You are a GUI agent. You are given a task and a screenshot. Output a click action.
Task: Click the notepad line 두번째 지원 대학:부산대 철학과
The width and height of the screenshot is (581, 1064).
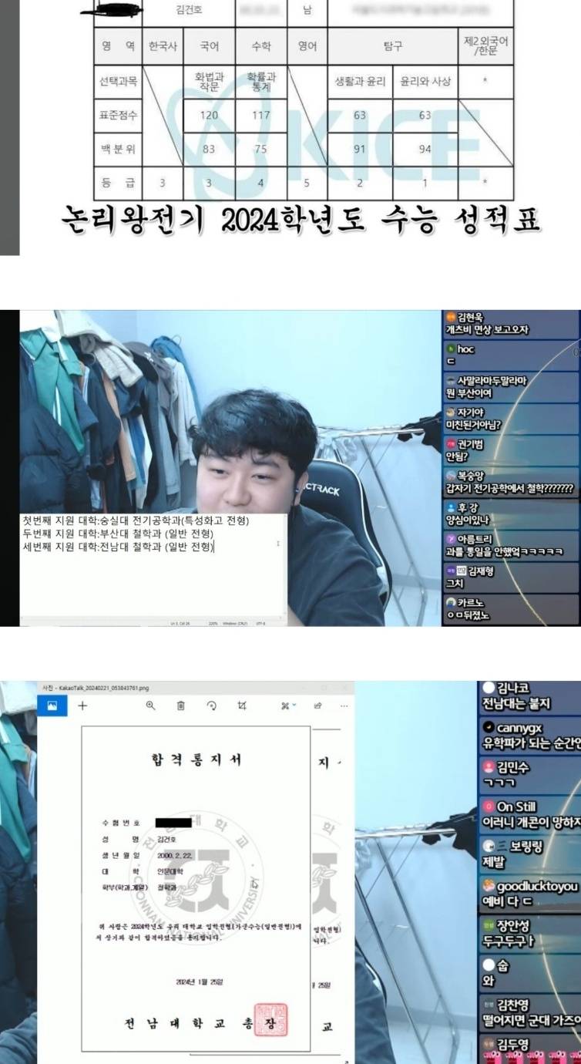pyautogui.click(x=118, y=534)
